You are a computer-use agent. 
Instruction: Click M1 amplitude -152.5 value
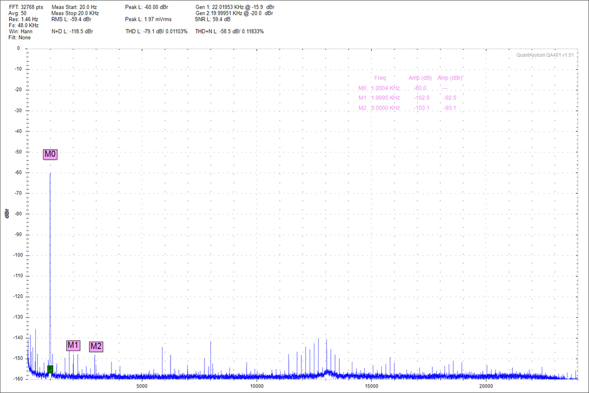pos(421,98)
